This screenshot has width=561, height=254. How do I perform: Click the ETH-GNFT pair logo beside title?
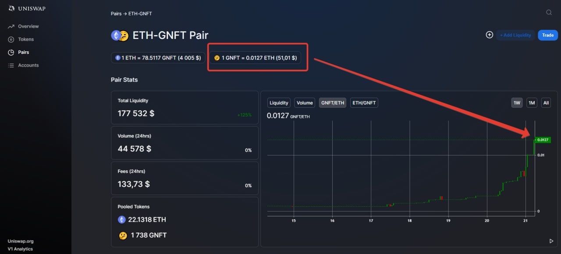click(120, 35)
